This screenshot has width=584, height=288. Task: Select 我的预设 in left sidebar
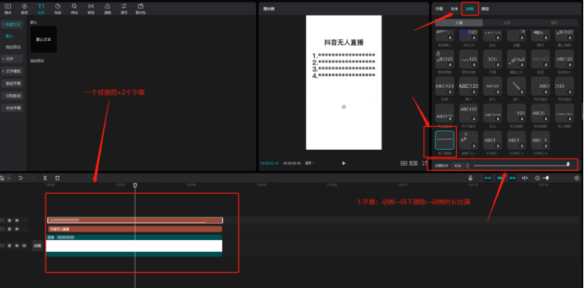pyautogui.click(x=13, y=47)
